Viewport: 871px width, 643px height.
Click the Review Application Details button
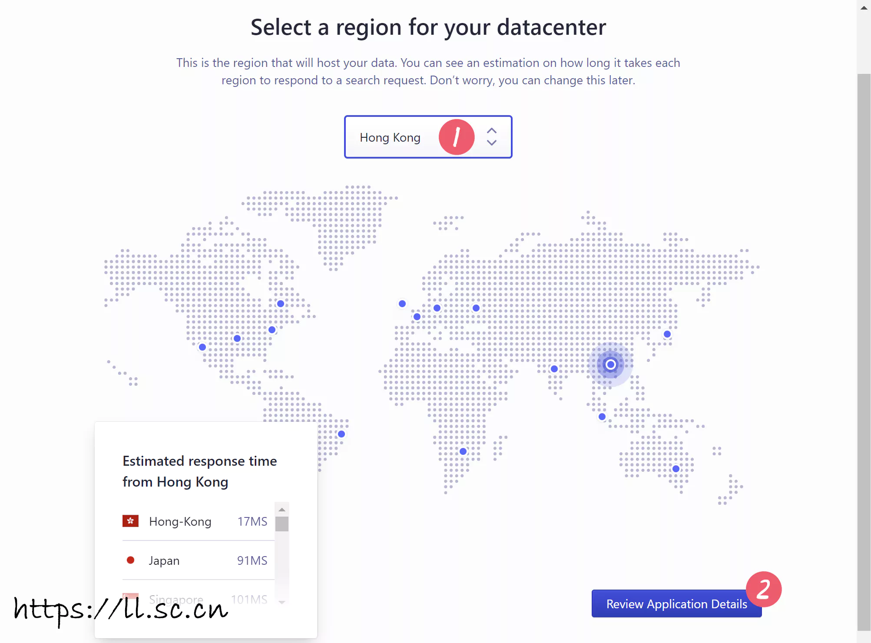tap(676, 603)
